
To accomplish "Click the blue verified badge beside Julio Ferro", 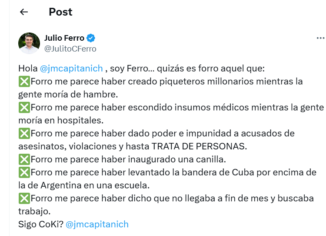I will (x=91, y=38).
